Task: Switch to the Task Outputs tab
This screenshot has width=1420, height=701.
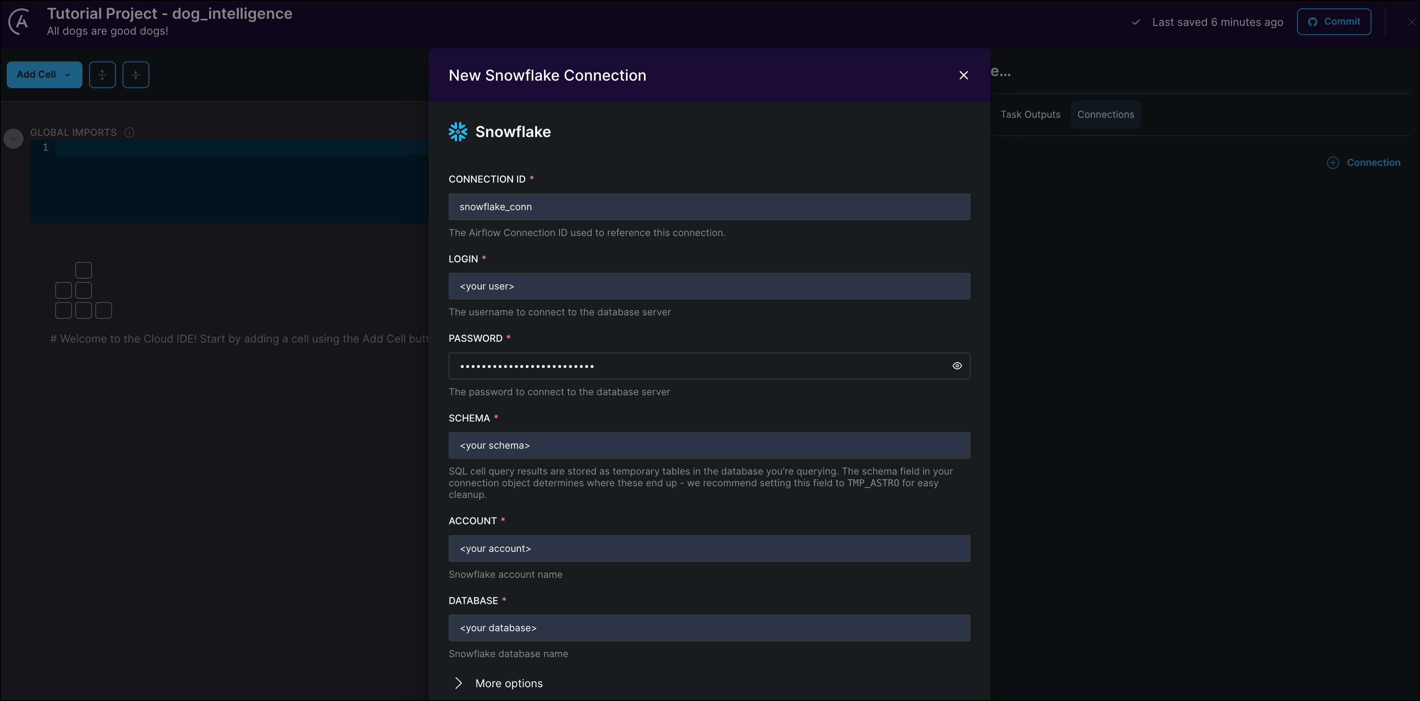Action: click(1030, 114)
